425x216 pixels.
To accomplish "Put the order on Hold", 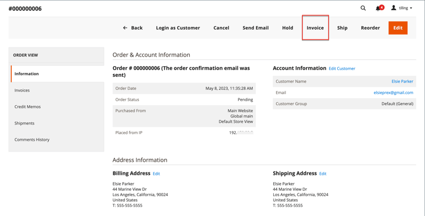I will (x=287, y=28).
